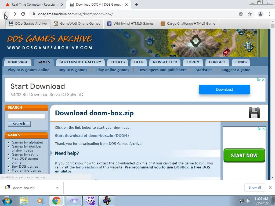Close the side ad with X
The height and width of the screenshot is (206, 275).
pyautogui.click(x=263, y=129)
